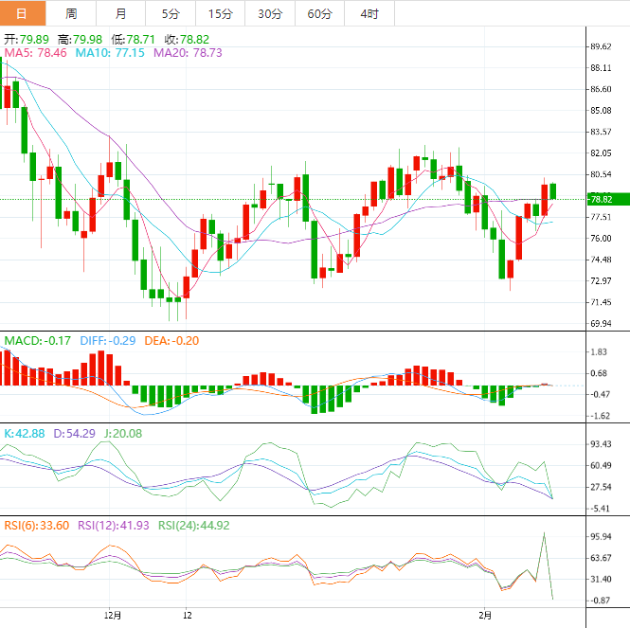Click the MA5 moving average label

(35, 54)
